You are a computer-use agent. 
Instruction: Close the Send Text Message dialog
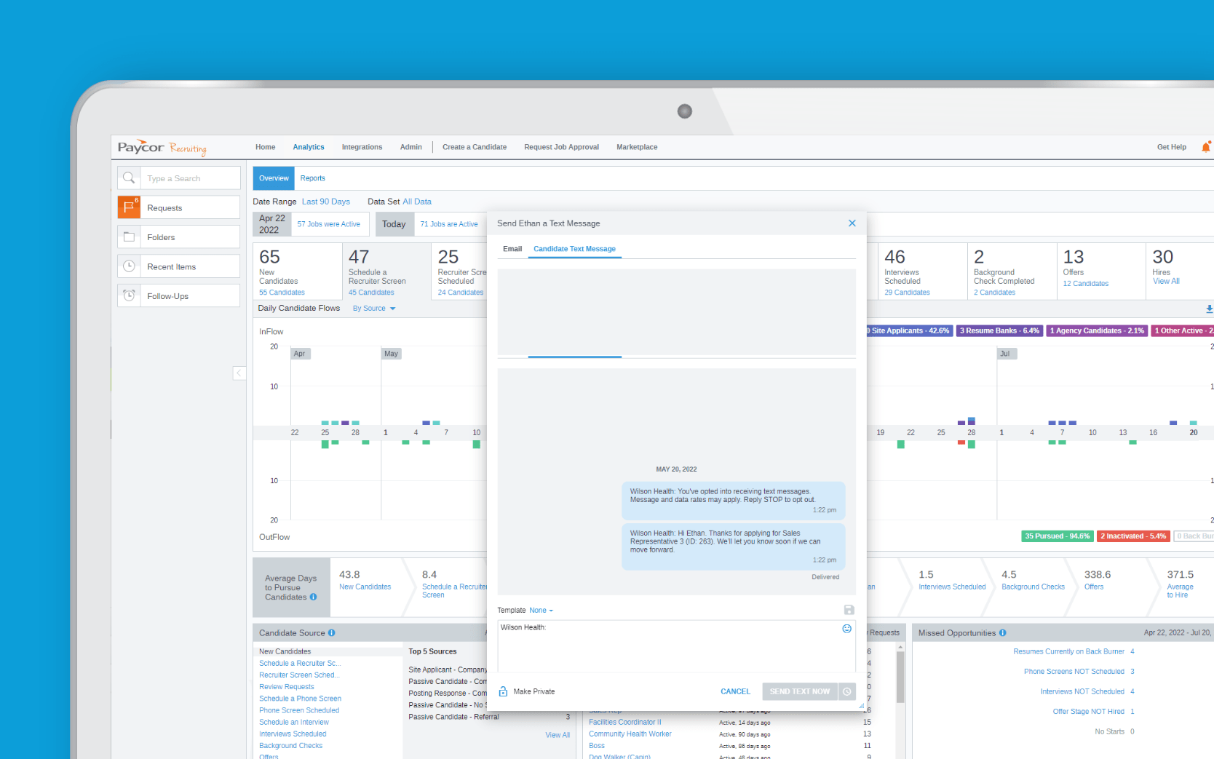pyautogui.click(x=852, y=223)
